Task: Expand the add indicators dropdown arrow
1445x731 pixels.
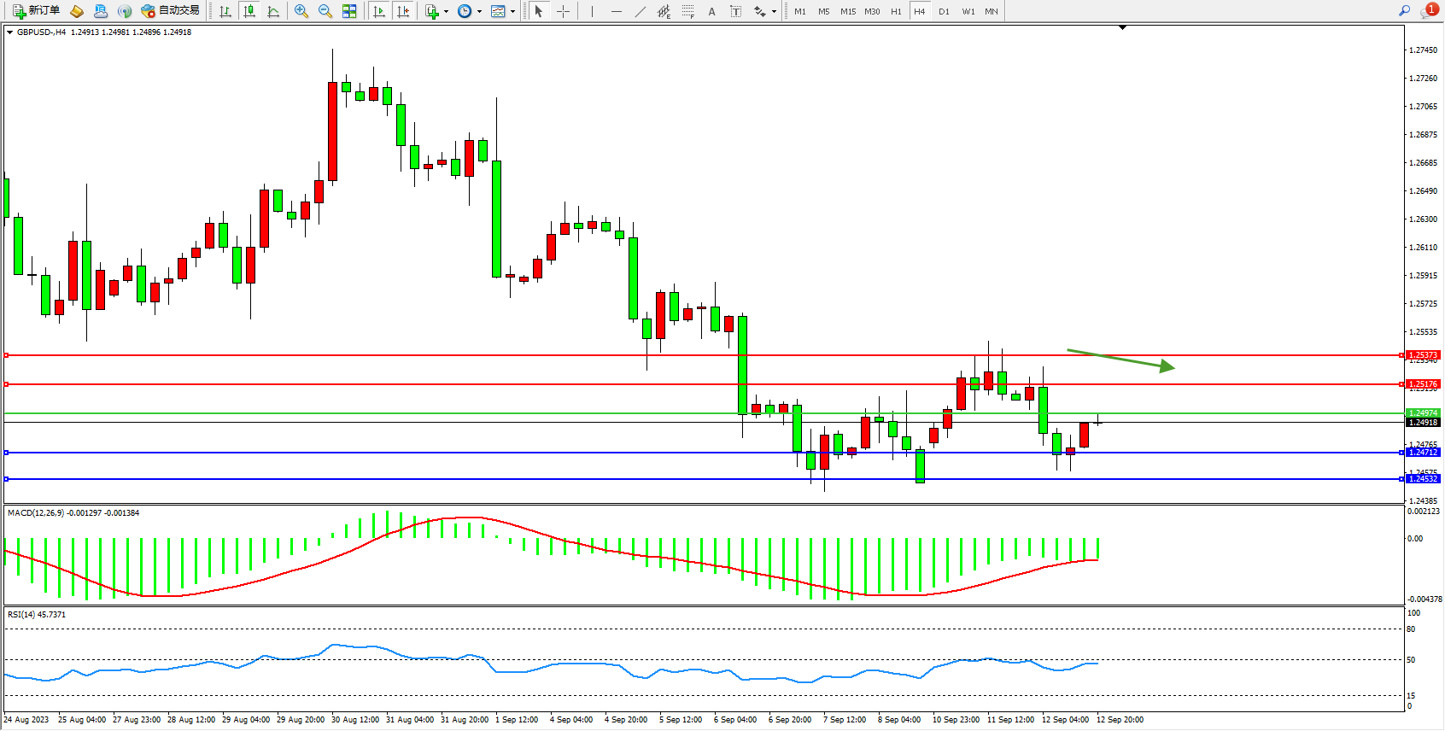Action: 446,12
